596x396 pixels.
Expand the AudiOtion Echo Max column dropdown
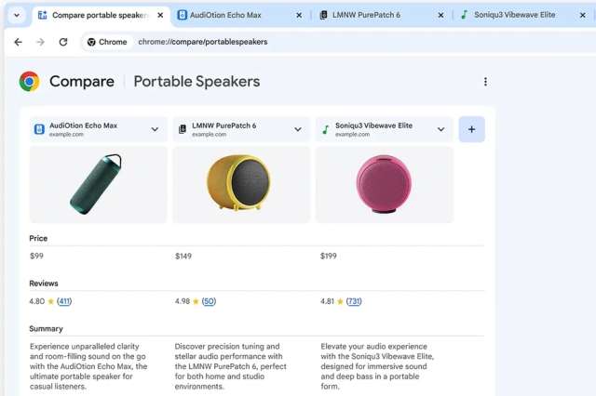(155, 129)
